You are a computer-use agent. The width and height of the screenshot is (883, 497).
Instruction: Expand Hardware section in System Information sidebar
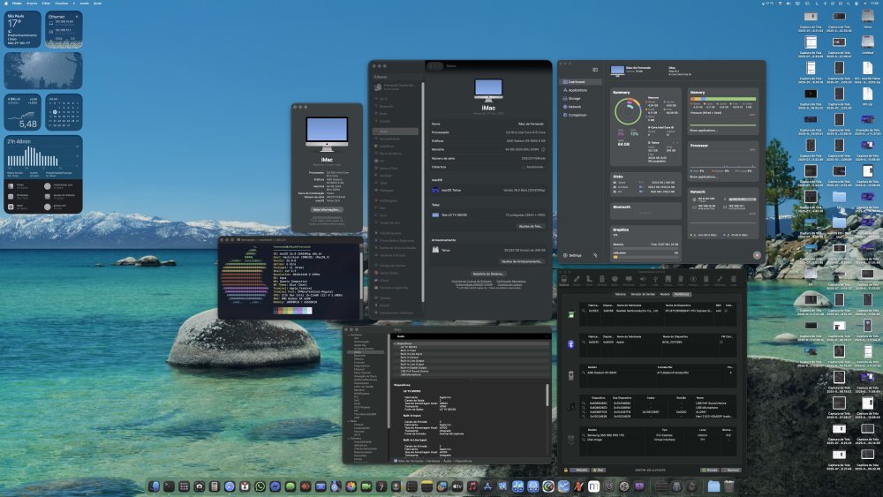pyautogui.click(x=349, y=335)
